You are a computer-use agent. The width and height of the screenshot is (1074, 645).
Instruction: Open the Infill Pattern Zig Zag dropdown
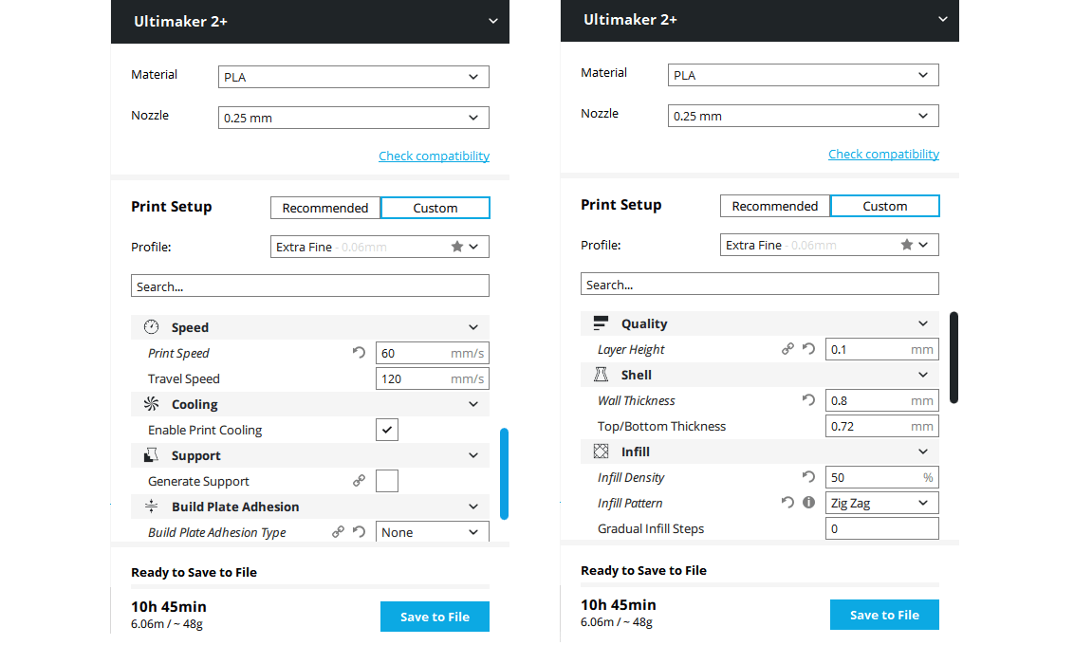[882, 503]
